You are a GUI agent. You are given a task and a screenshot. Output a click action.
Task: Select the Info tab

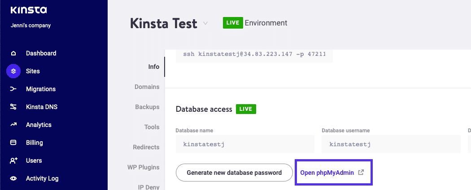(x=154, y=67)
